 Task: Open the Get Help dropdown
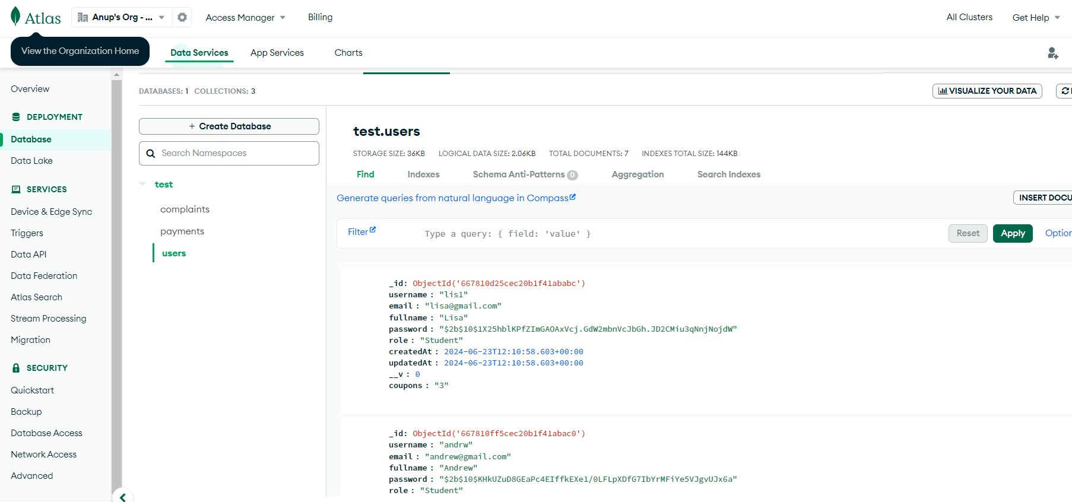1036,18
